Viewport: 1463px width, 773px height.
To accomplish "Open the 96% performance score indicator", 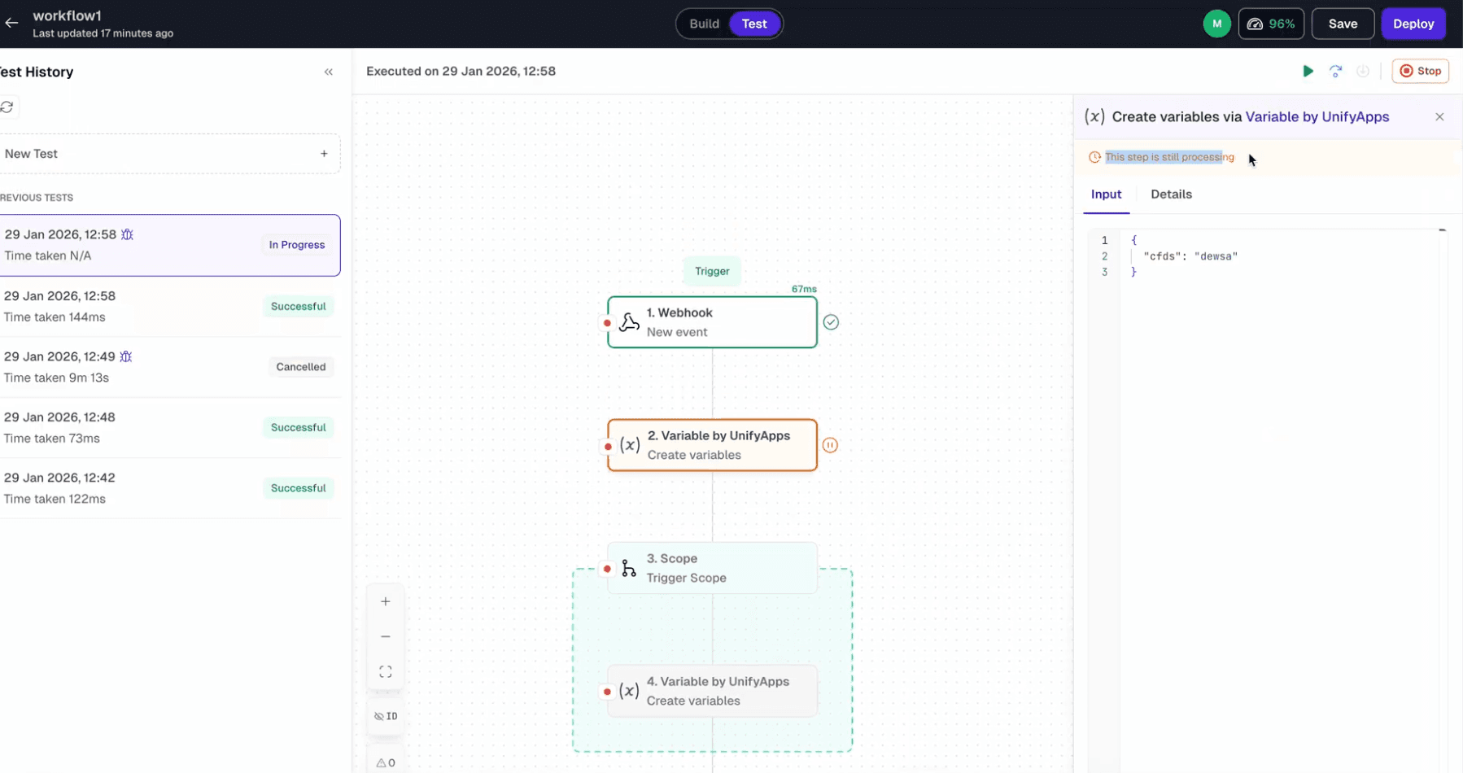I will coord(1271,24).
